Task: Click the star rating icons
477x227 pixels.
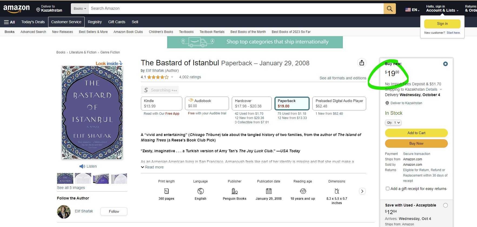Action: click(x=158, y=77)
